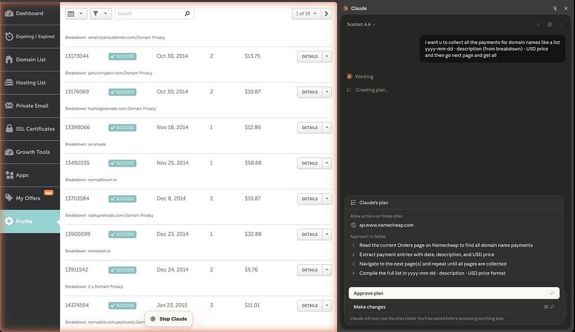Image resolution: width=575 pixels, height=332 pixels.
Task: Open the Dashboard sidebar item
Action: click(30, 13)
